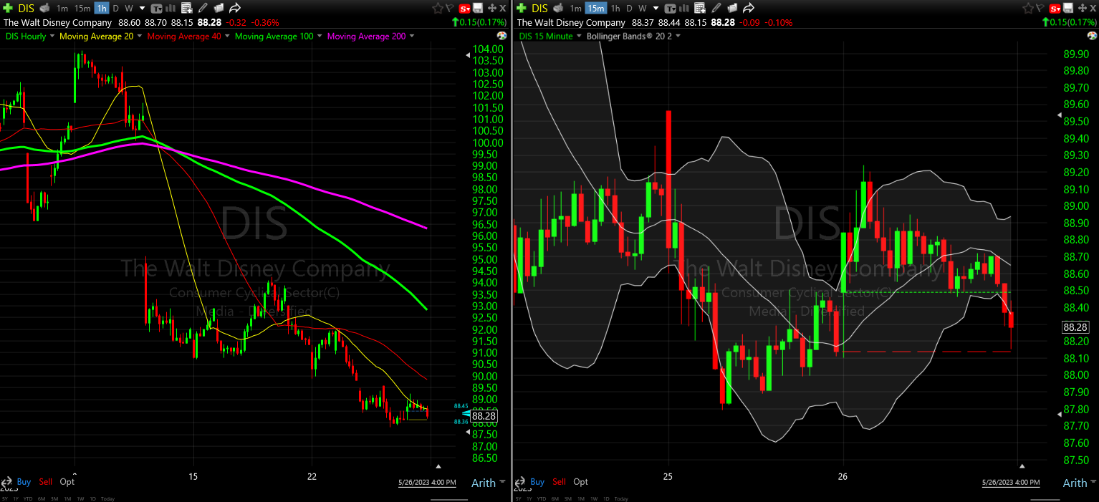Switch the right chart to Daily timeframe
Viewport: 1099px width, 502px height.
point(628,9)
